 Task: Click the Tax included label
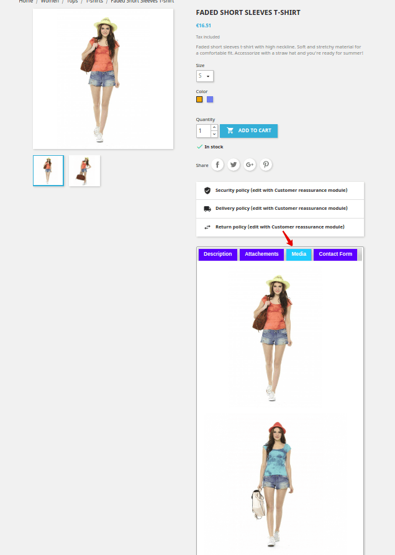tap(207, 37)
